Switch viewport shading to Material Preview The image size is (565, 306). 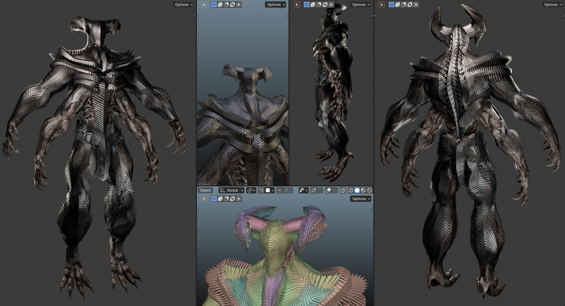tap(364, 190)
